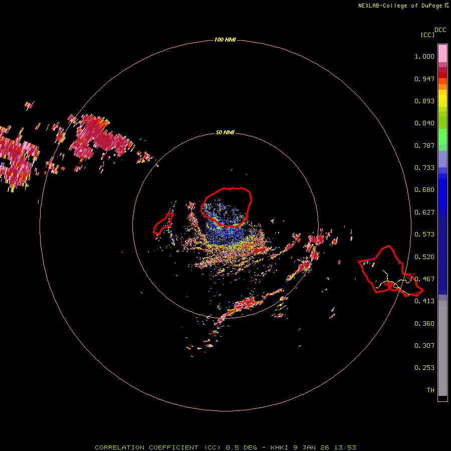Click the 1.000 value on the color scale
The image size is (451, 451).
[424, 56]
